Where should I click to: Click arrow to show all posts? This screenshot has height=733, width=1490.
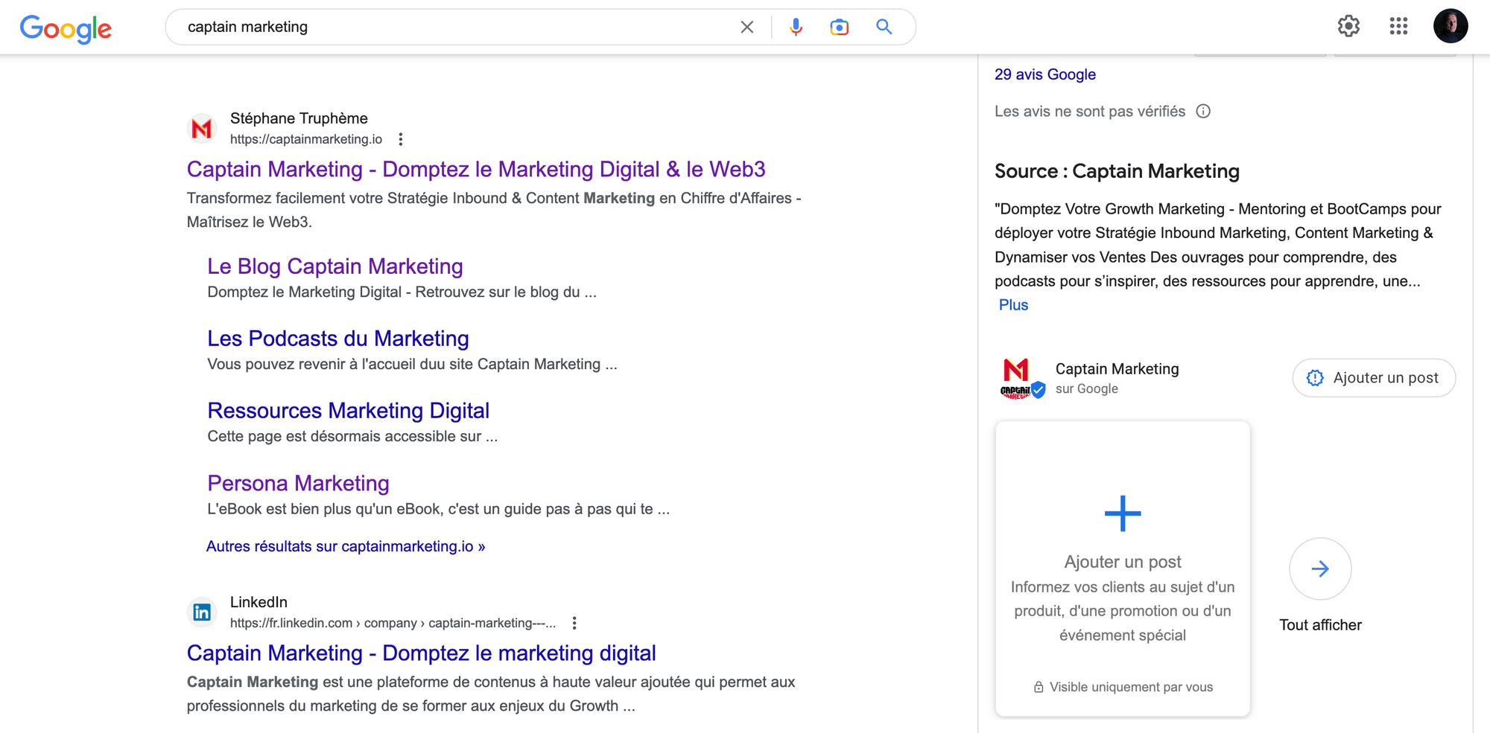click(1320, 569)
